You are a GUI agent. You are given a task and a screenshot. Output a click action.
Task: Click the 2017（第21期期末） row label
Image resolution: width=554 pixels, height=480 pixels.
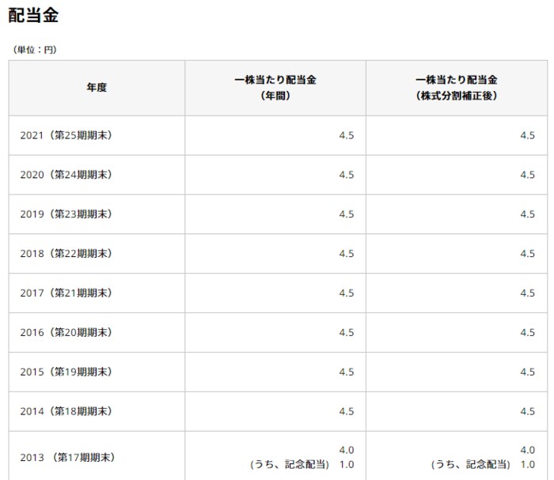[66, 293]
